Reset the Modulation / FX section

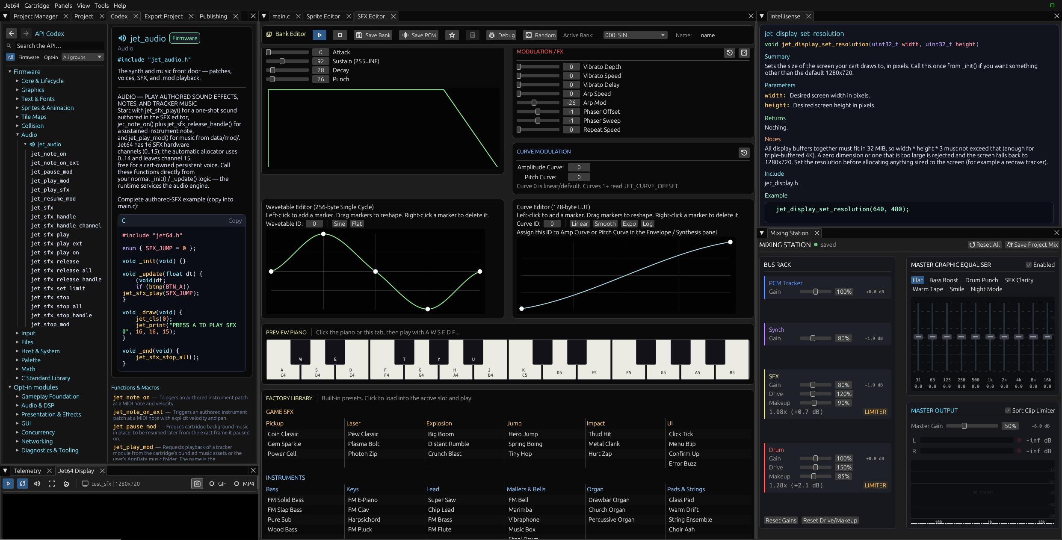pyautogui.click(x=730, y=53)
